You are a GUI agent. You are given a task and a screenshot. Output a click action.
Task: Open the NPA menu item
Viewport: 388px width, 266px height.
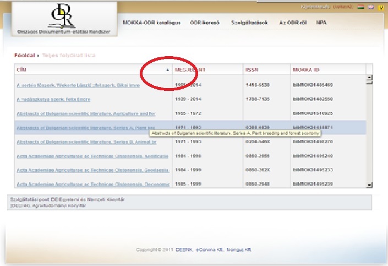click(x=321, y=23)
